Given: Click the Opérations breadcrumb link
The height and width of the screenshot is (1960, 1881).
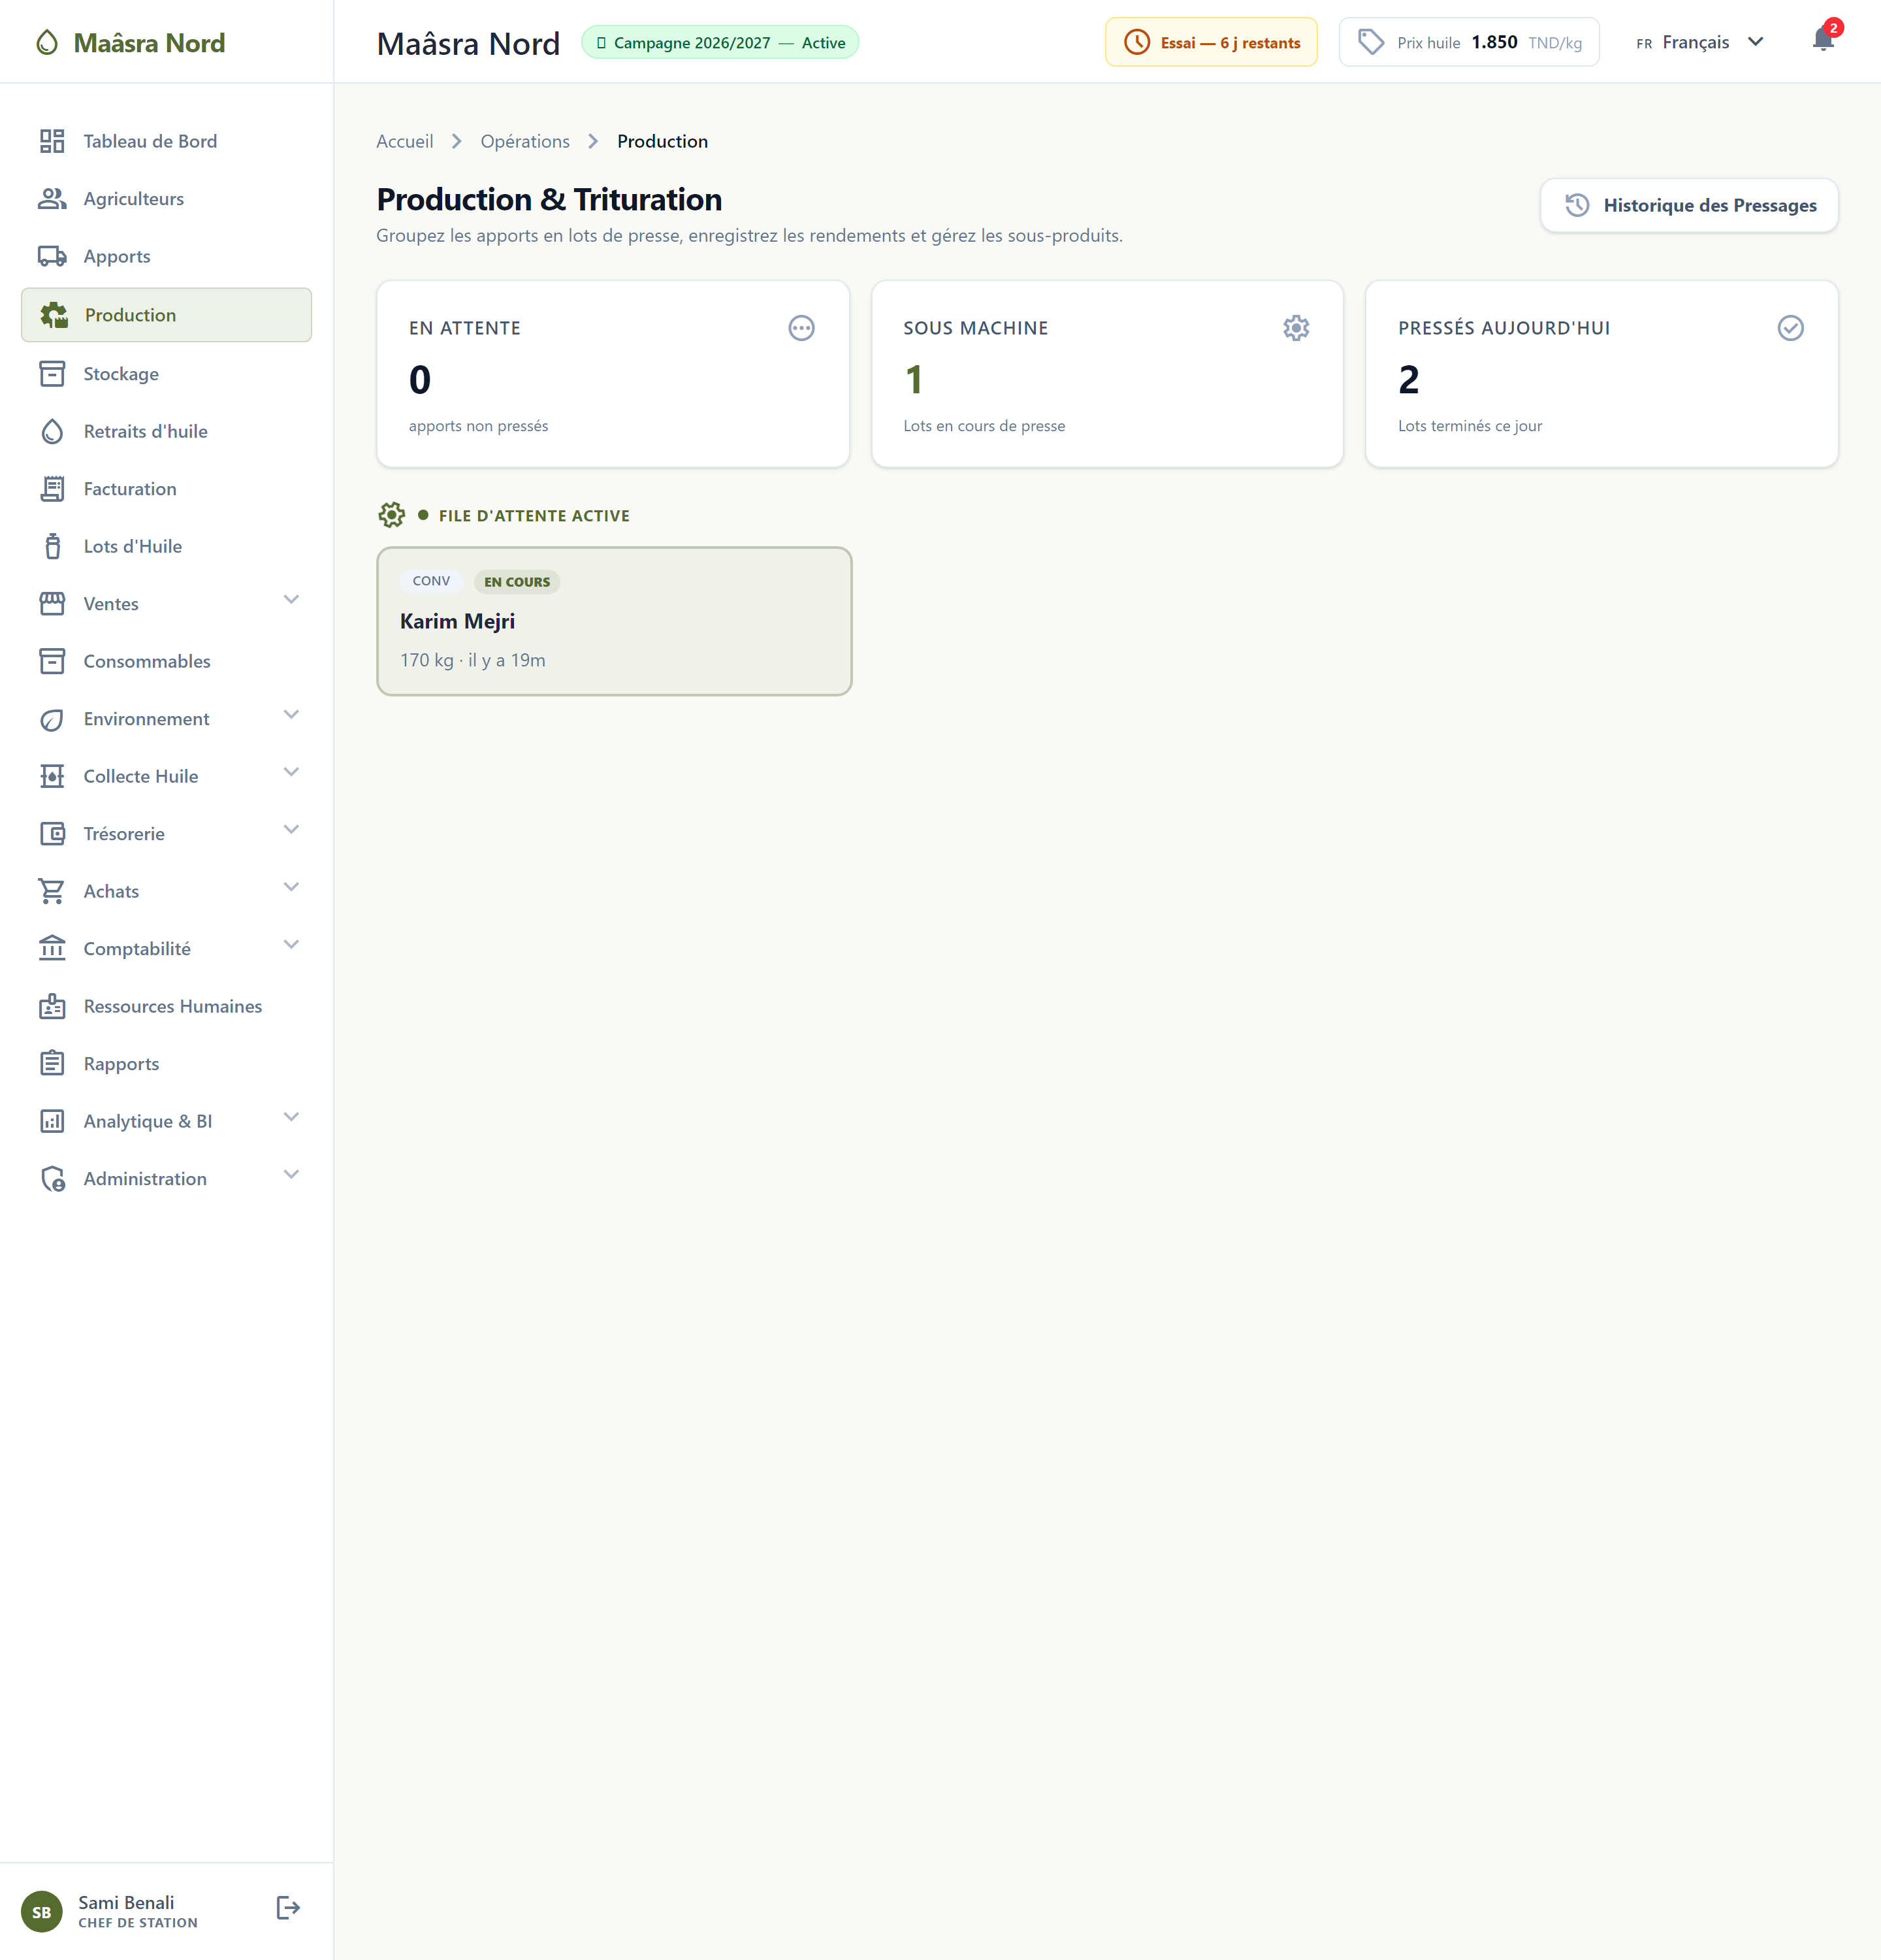Looking at the screenshot, I should [524, 141].
